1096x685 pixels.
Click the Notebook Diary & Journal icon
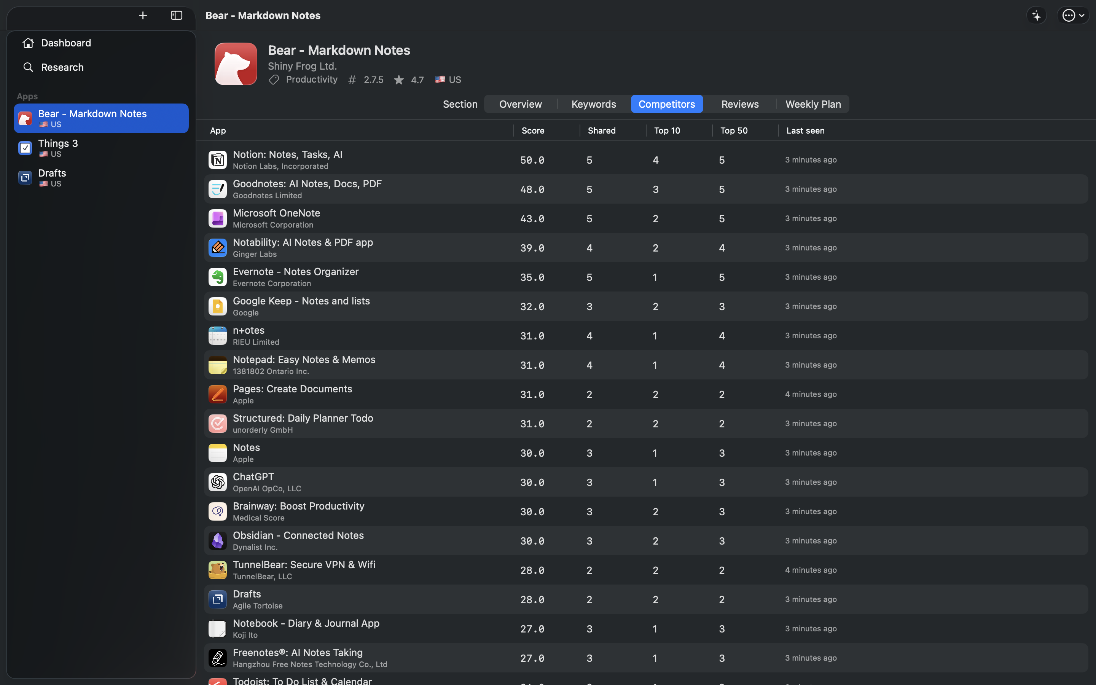pyautogui.click(x=217, y=629)
